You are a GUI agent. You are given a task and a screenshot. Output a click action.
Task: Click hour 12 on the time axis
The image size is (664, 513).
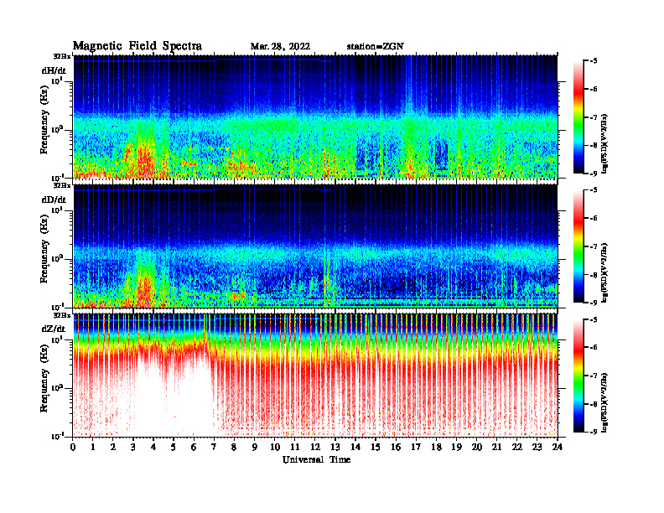pos(315,448)
